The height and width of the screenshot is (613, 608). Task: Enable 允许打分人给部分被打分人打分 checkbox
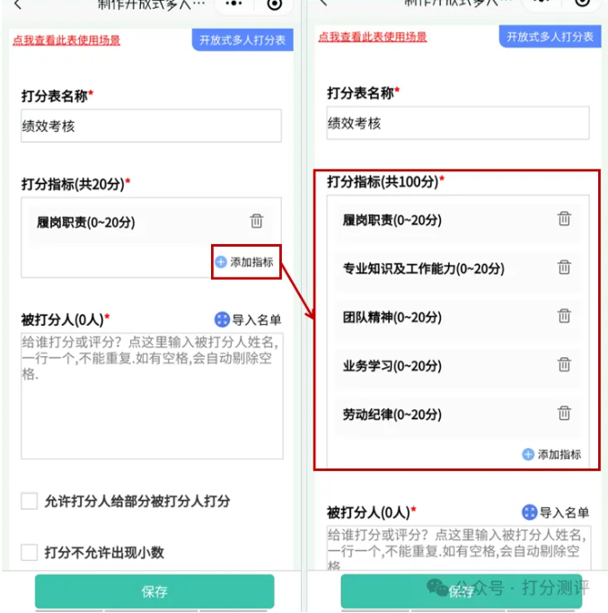click(30, 501)
